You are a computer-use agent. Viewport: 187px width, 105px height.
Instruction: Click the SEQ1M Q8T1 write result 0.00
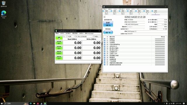[x=91, y=43]
